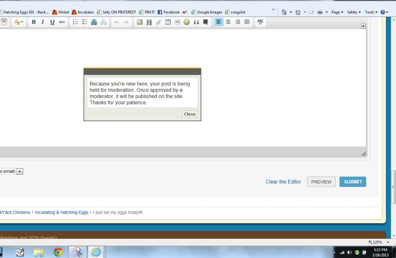The height and width of the screenshot is (258, 396).
Task: Insert a bulleted list
Action: point(85,22)
